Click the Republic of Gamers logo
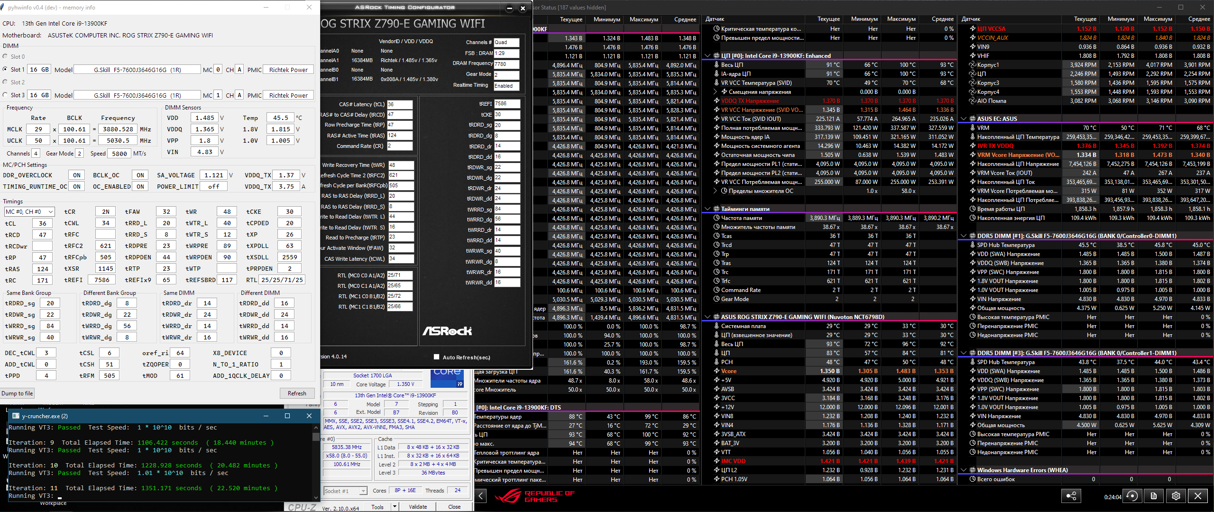Viewport: 1214px width, 512px height. (534, 496)
